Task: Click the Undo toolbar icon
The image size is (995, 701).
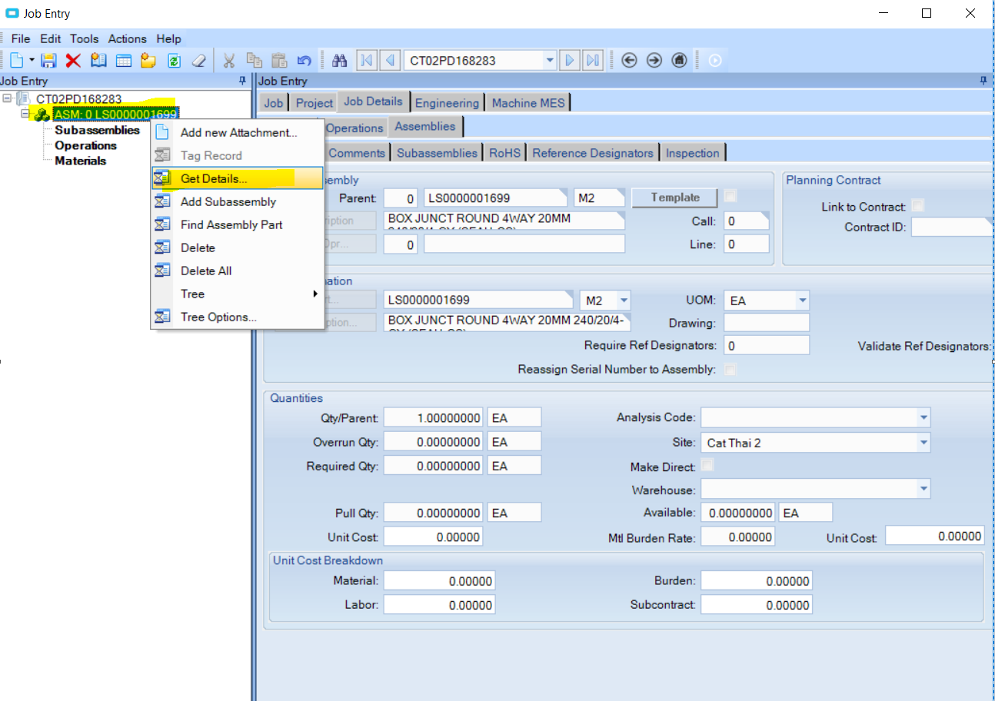Action: (304, 60)
